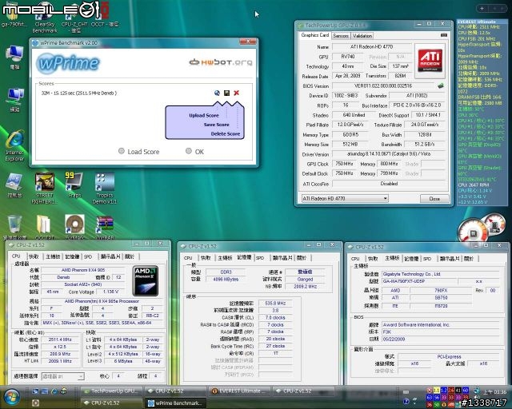The width and height of the screenshot is (512, 409).
Task: Launch the FurMark desktop shortcut
Action: [x=74, y=227]
